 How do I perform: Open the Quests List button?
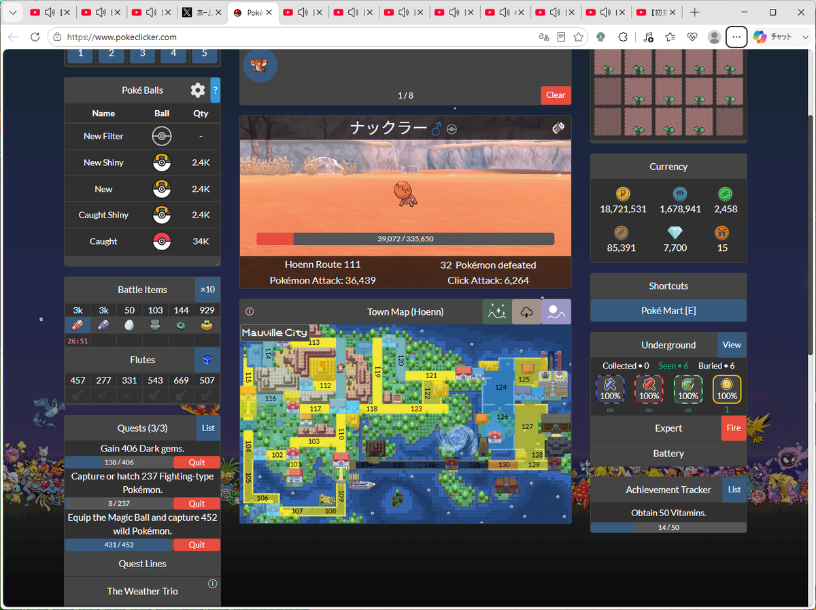coord(208,428)
